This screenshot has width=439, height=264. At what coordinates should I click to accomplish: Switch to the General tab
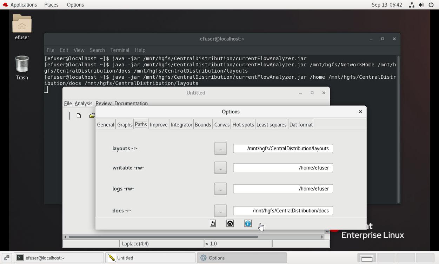tap(106, 125)
